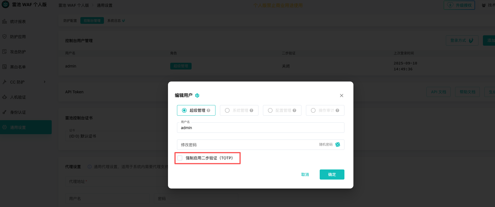The width and height of the screenshot is (495, 207).
Task: Click the 统计报表 bar chart icon
Action: coord(4,21)
